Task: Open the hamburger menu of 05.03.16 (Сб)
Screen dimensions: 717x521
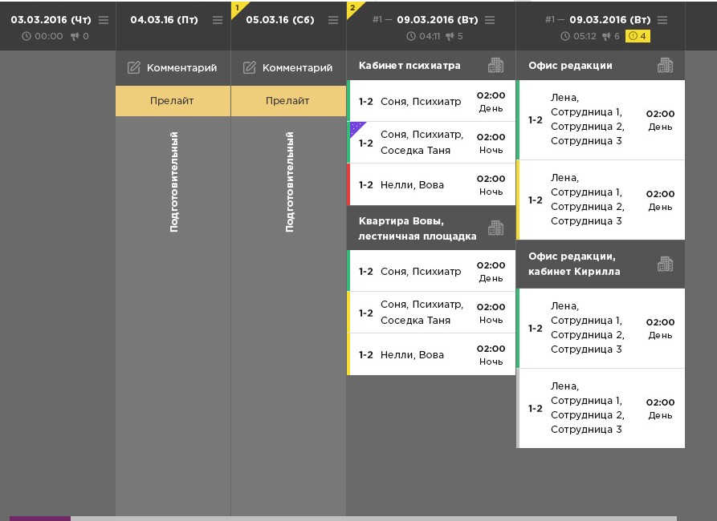Action: 333,20
